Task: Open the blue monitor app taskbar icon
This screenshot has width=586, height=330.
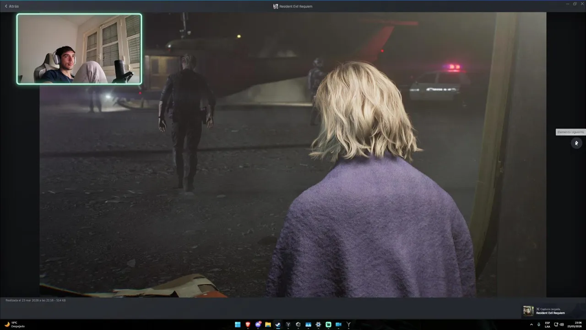Action: click(x=308, y=324)
